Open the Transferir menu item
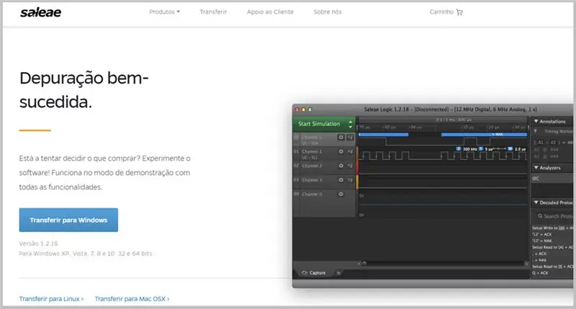This screenshot has width=576, height=309. [213, 12]
